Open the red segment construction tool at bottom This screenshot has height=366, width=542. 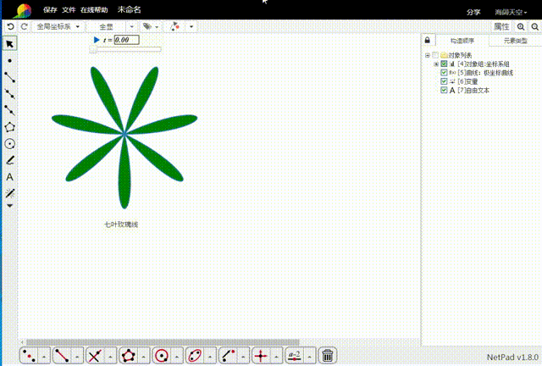tap(62, 355)
